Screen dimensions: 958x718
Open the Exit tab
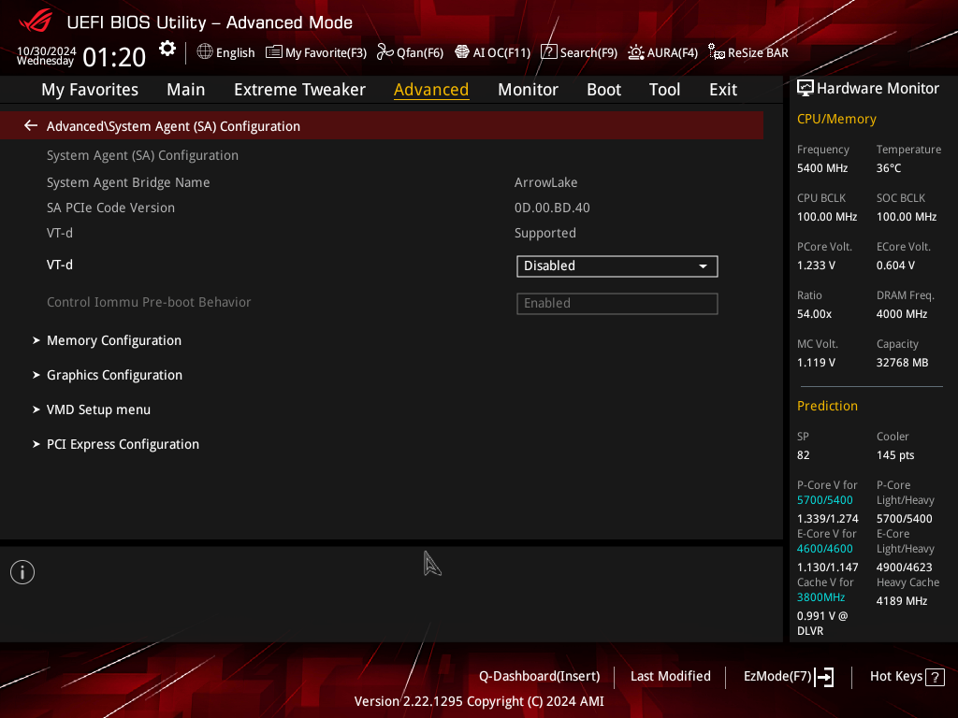coord(723,90)
